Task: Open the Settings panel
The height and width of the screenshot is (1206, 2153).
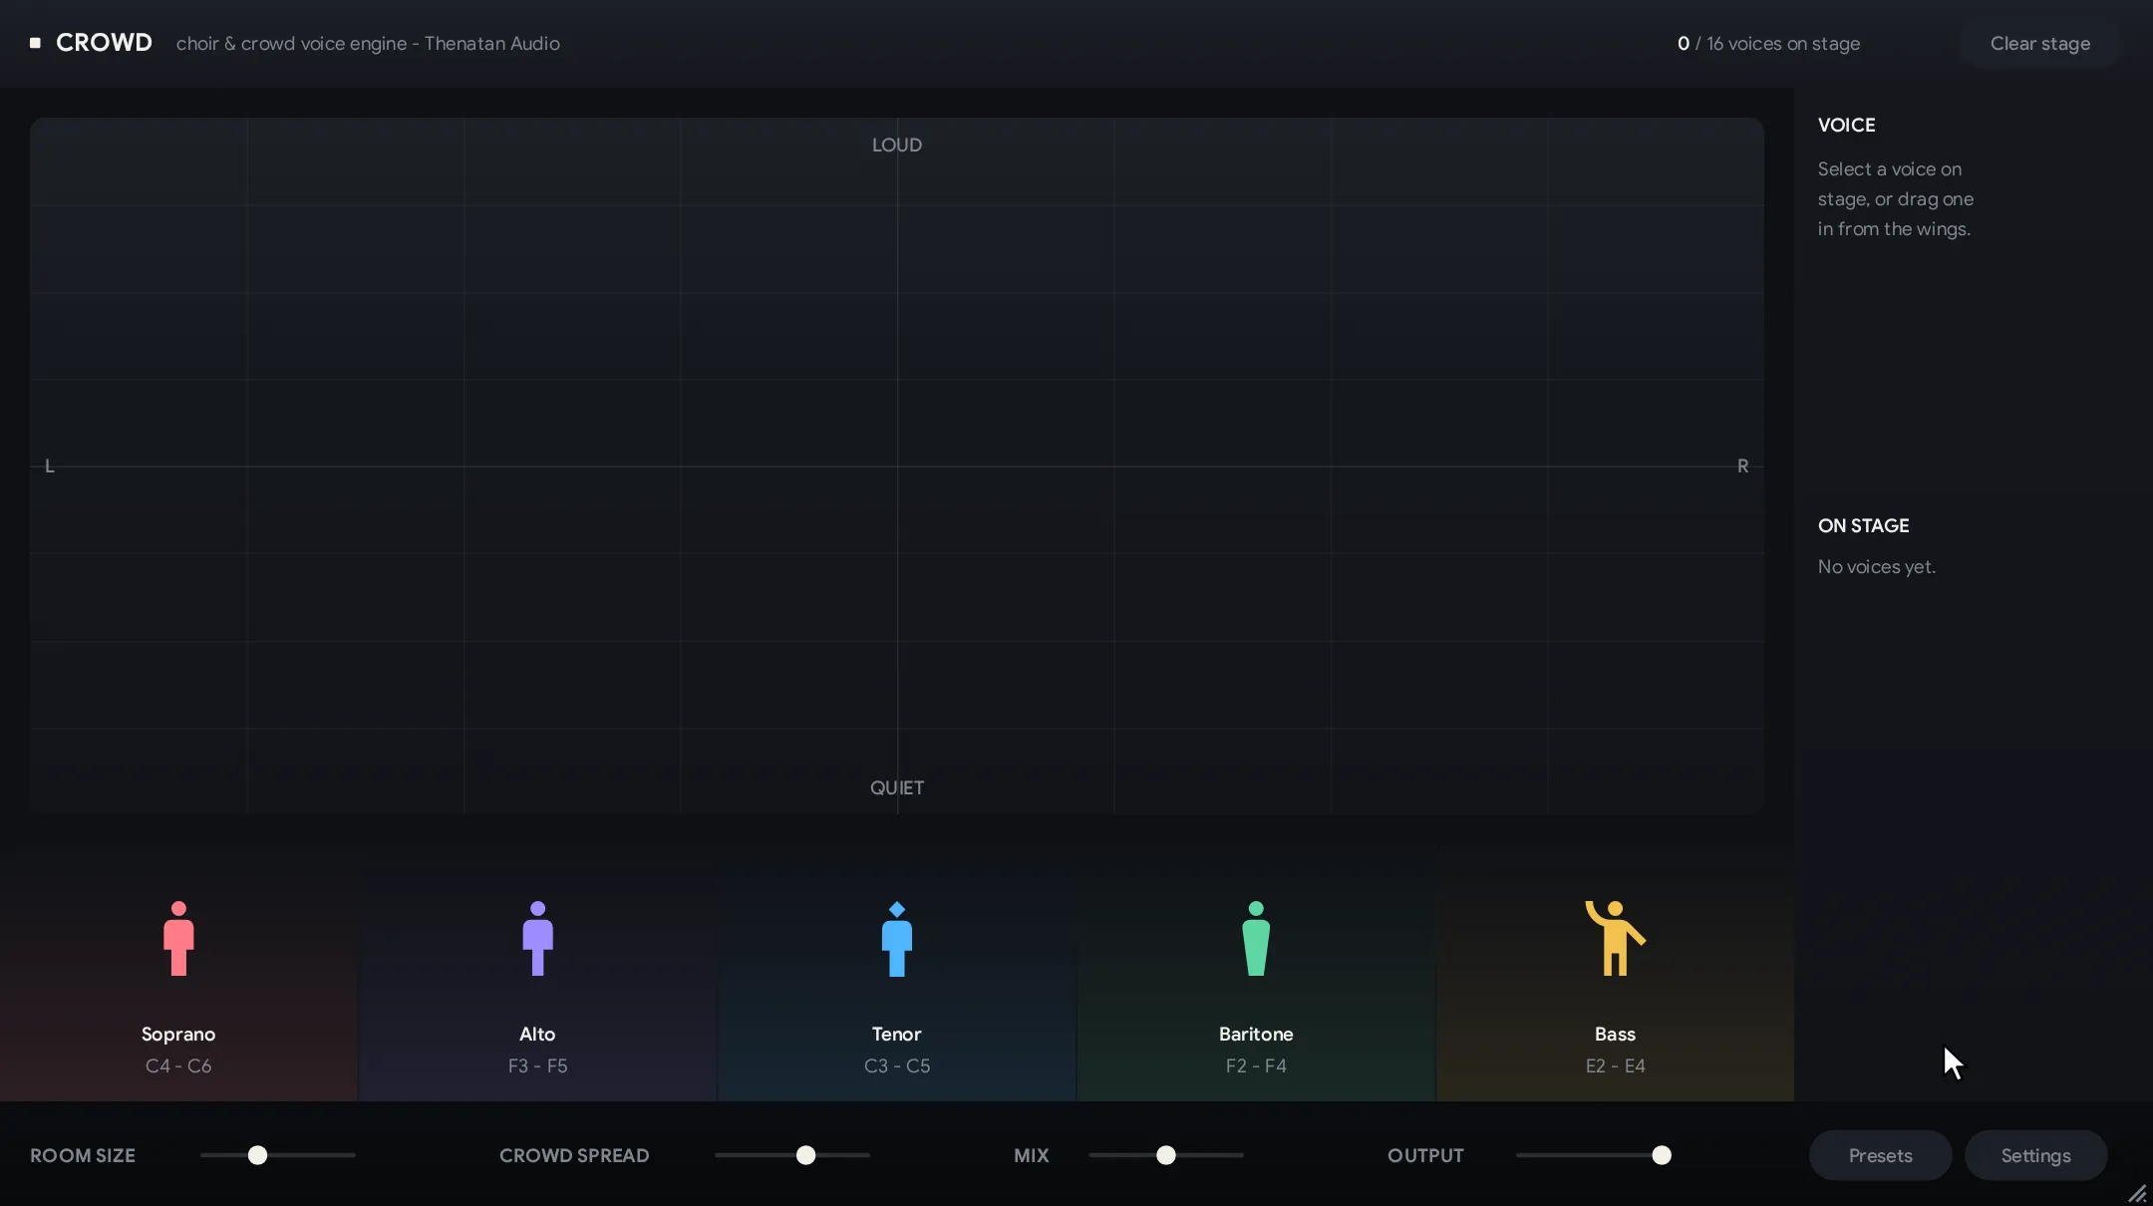Action: point(2035,1155)
